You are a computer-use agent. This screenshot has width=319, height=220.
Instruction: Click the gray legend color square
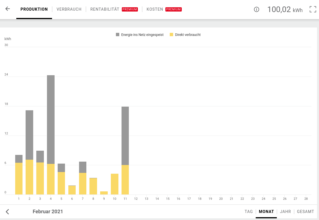point(118,35)
